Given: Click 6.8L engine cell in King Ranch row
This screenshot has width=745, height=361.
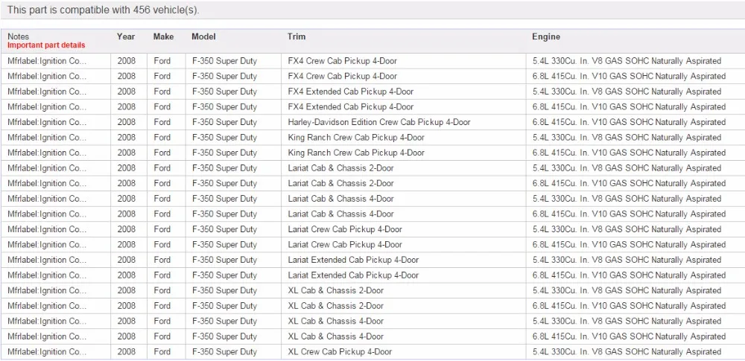Looking at the screenshot, I should [x=635, y=153].
